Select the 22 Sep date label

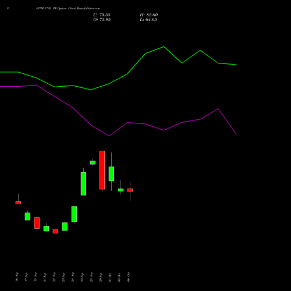(x=54, y=276)
